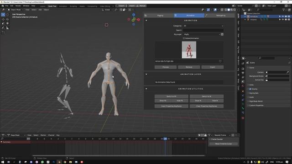292x164 pixels.
Task: Click the Import animation button
Action: pyautogui.click(x=213, y=67)
